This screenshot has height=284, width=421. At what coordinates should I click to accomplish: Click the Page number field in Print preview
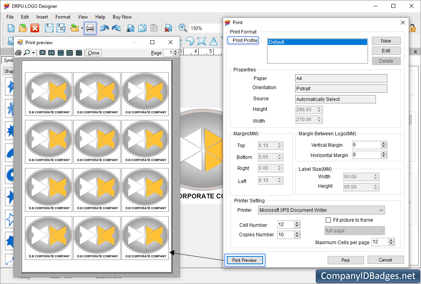(x=168, y=53)
